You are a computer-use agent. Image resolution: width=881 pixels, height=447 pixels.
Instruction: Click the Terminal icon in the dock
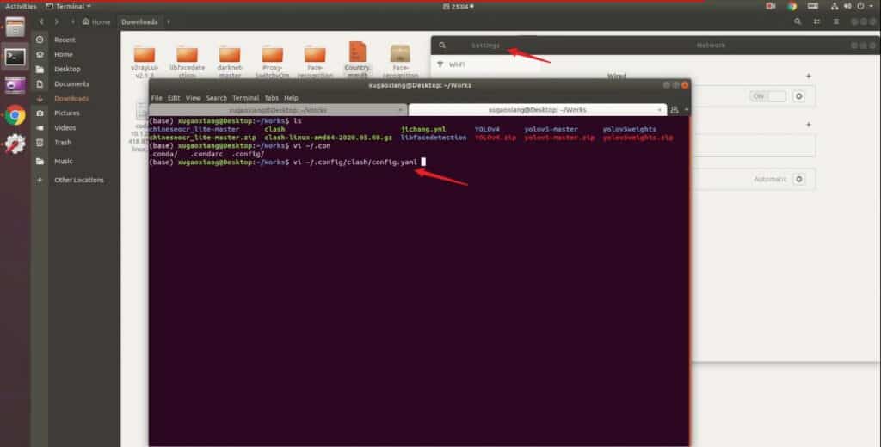[x=15, y=57]
